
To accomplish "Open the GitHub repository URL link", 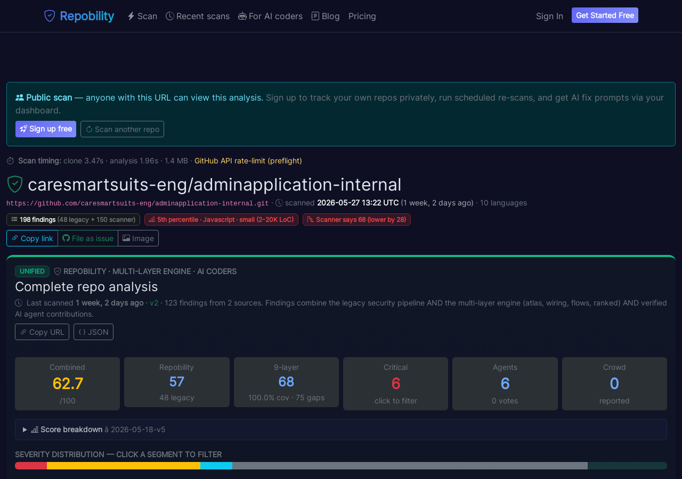I will click(137, 203).
